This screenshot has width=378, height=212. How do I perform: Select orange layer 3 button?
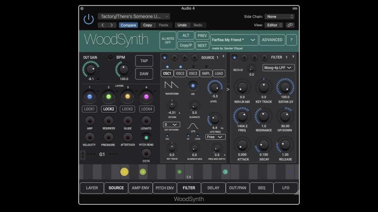tap(128, 97)
